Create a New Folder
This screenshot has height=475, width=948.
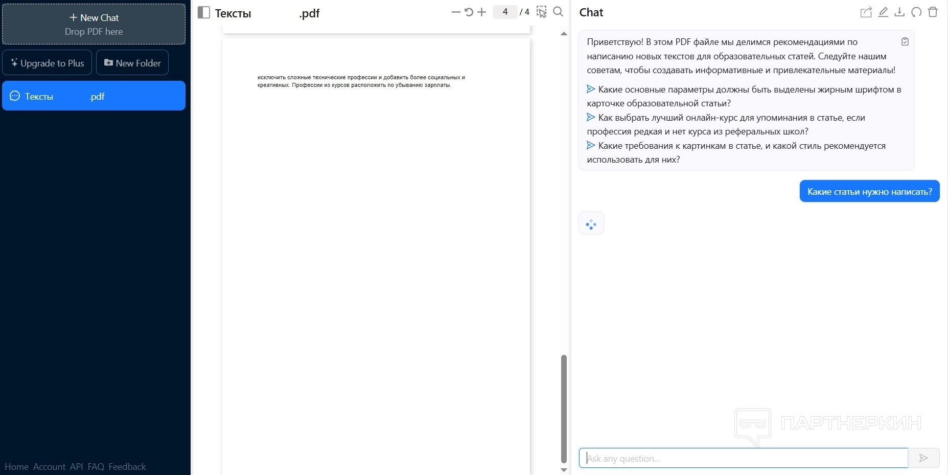click(132, 63)
